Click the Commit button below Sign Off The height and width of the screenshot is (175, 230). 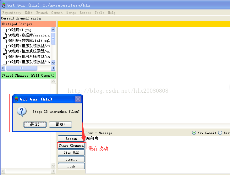click(71, 159)
